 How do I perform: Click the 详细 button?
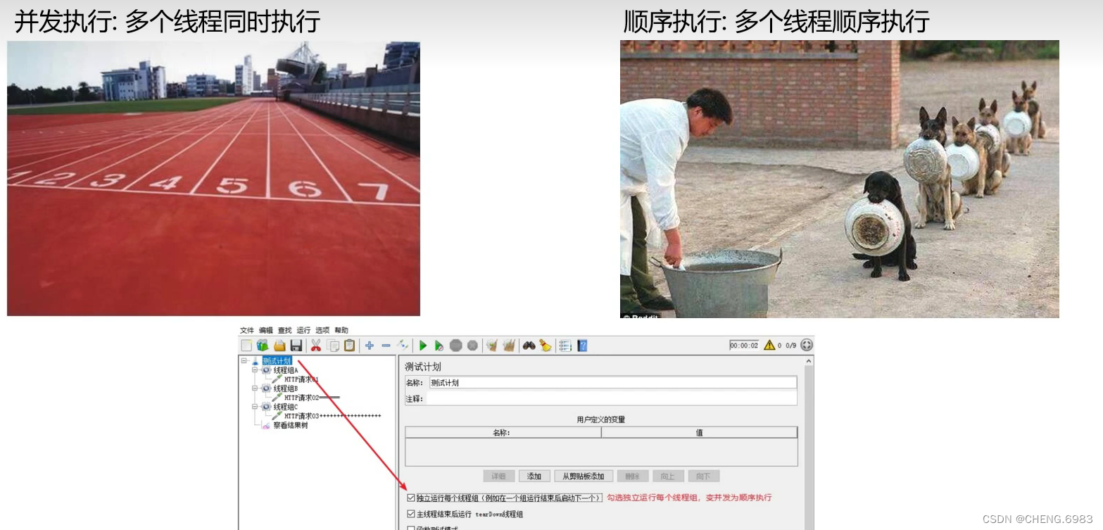coord(498,477)
